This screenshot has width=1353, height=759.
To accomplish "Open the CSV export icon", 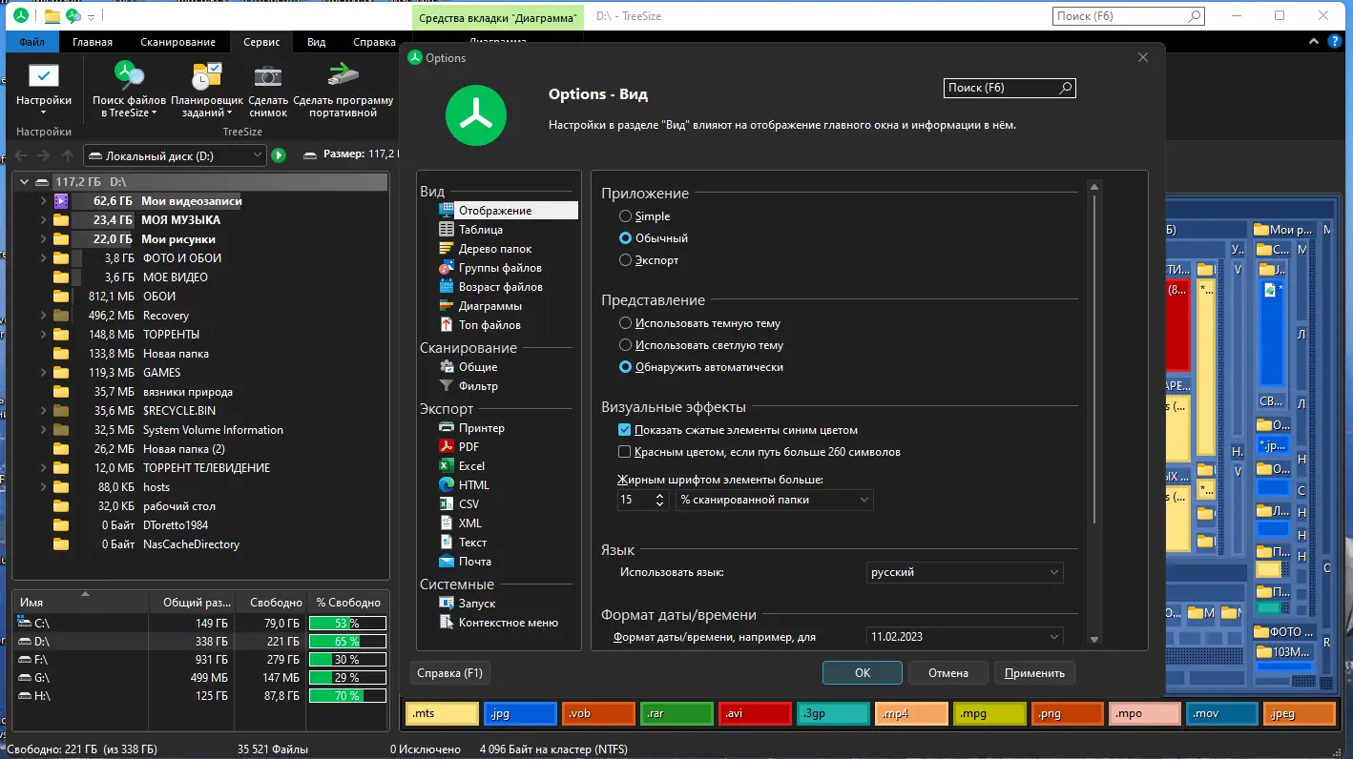I will click(x=447, y=504).
